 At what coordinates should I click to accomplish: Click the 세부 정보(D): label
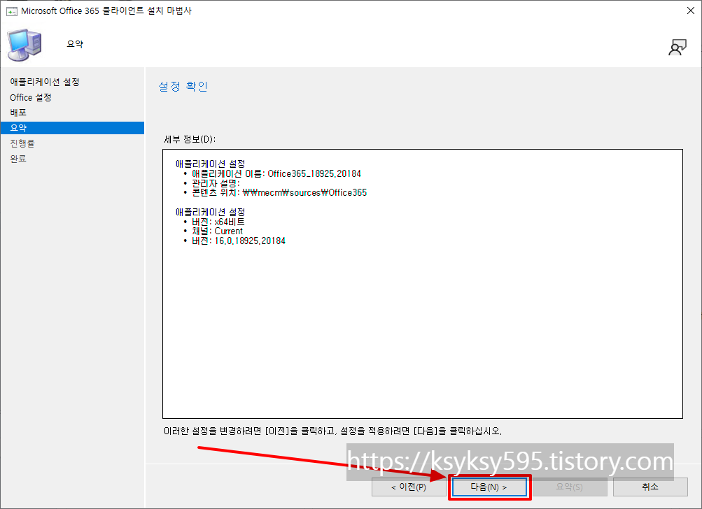coord(190,140)
